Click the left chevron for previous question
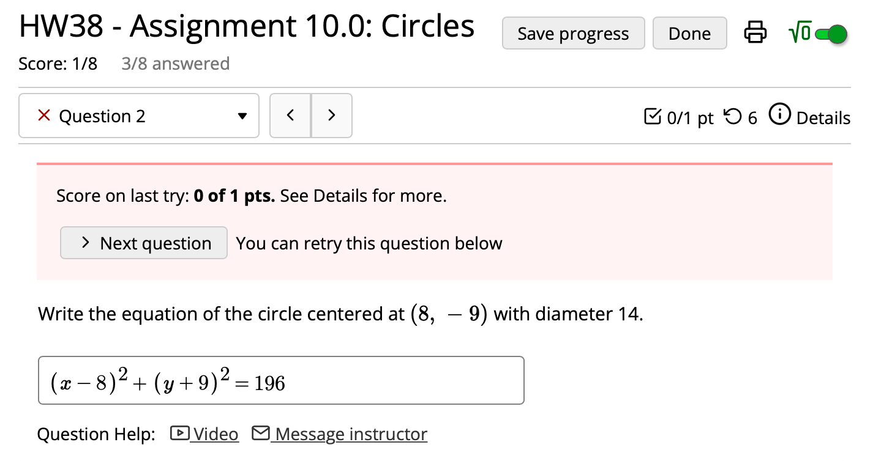This screenshot has width=873, height=461. [x=290, y=115]
